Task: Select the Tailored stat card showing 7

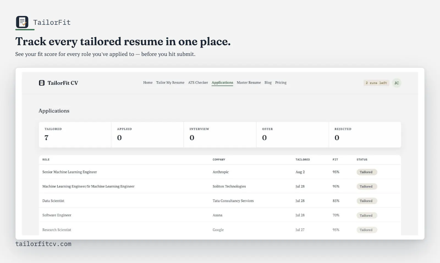Action: coord(75,135)
